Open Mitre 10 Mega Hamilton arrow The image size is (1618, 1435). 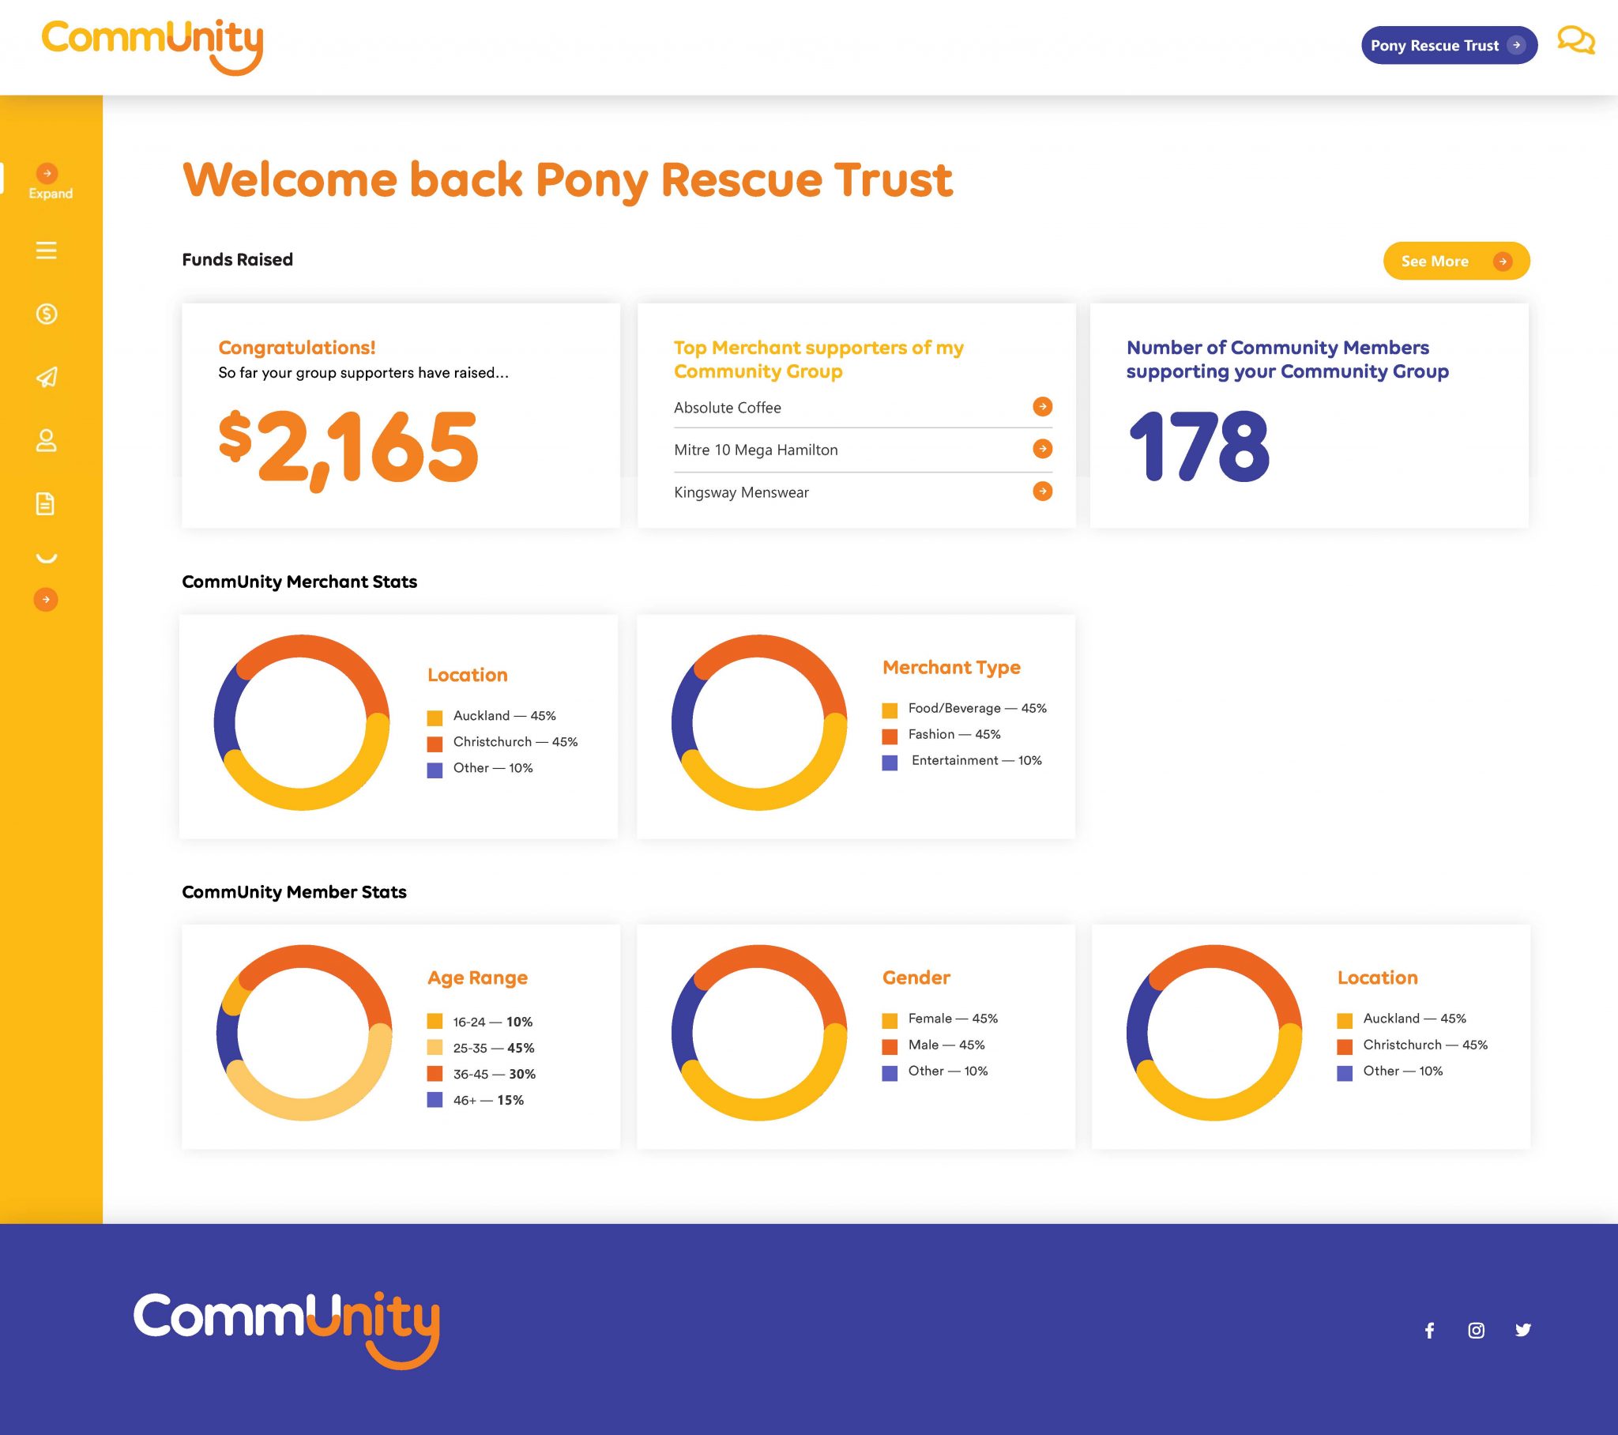point(1043,449)
